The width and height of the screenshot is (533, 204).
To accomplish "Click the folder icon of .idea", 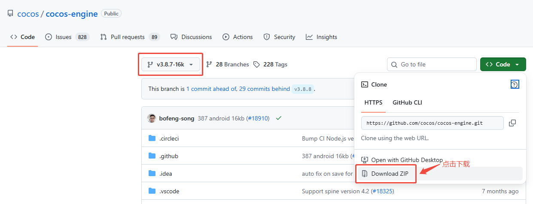I will pos(152,173).
